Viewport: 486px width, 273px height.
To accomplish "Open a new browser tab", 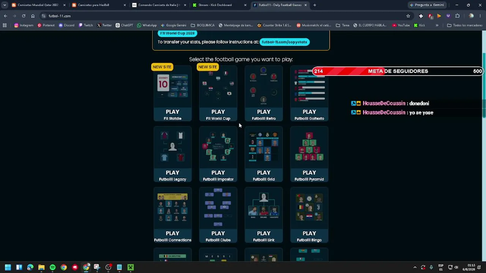I will tap(315, 5).
